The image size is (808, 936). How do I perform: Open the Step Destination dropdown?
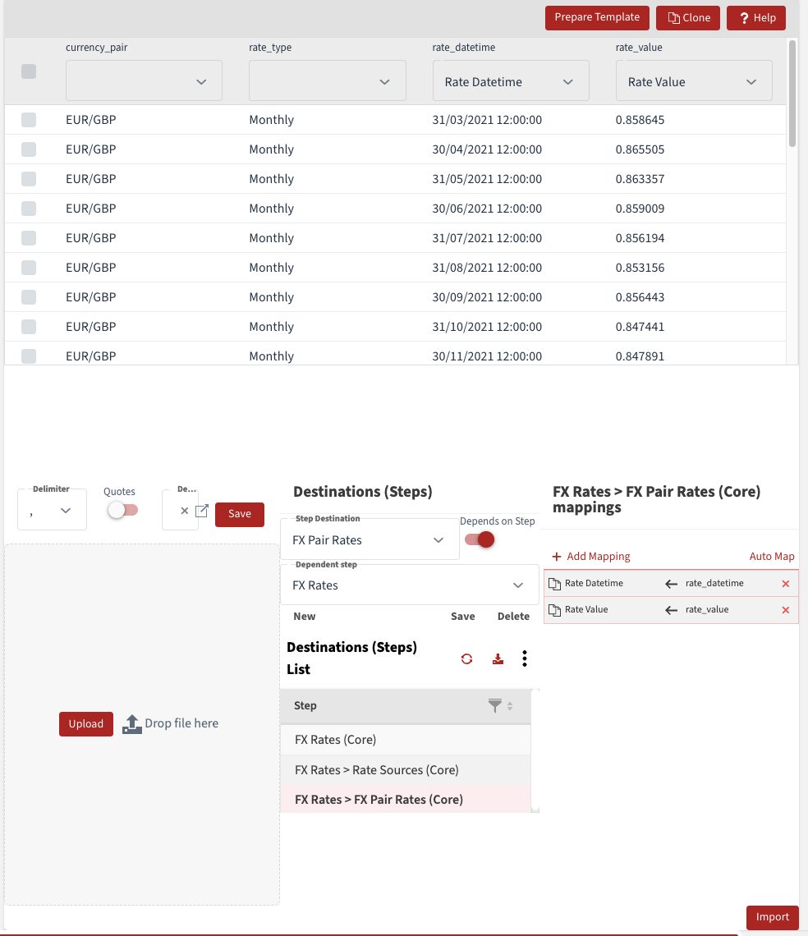tap(369, 540)
